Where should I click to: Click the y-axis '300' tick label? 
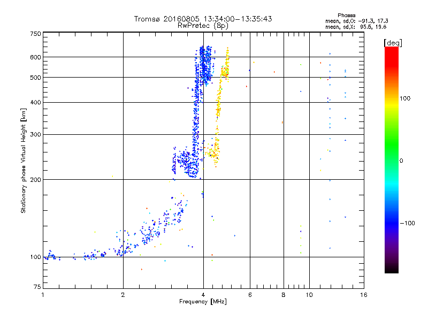35,134
